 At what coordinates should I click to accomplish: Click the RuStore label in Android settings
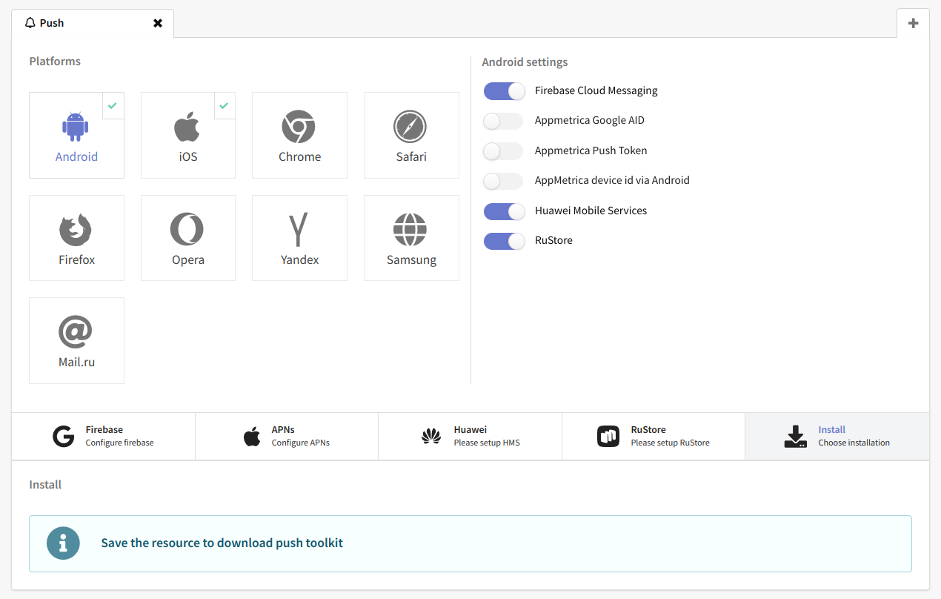click(x=553, y=241)
